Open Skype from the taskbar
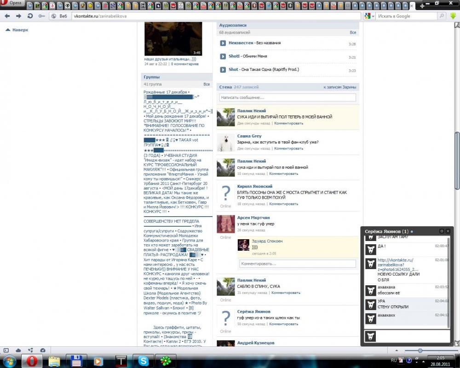460x368 pixels. point(143,361)
